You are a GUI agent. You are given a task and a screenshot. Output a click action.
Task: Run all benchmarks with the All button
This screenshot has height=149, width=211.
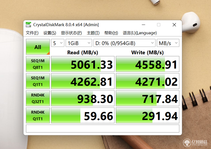(38, 47)
